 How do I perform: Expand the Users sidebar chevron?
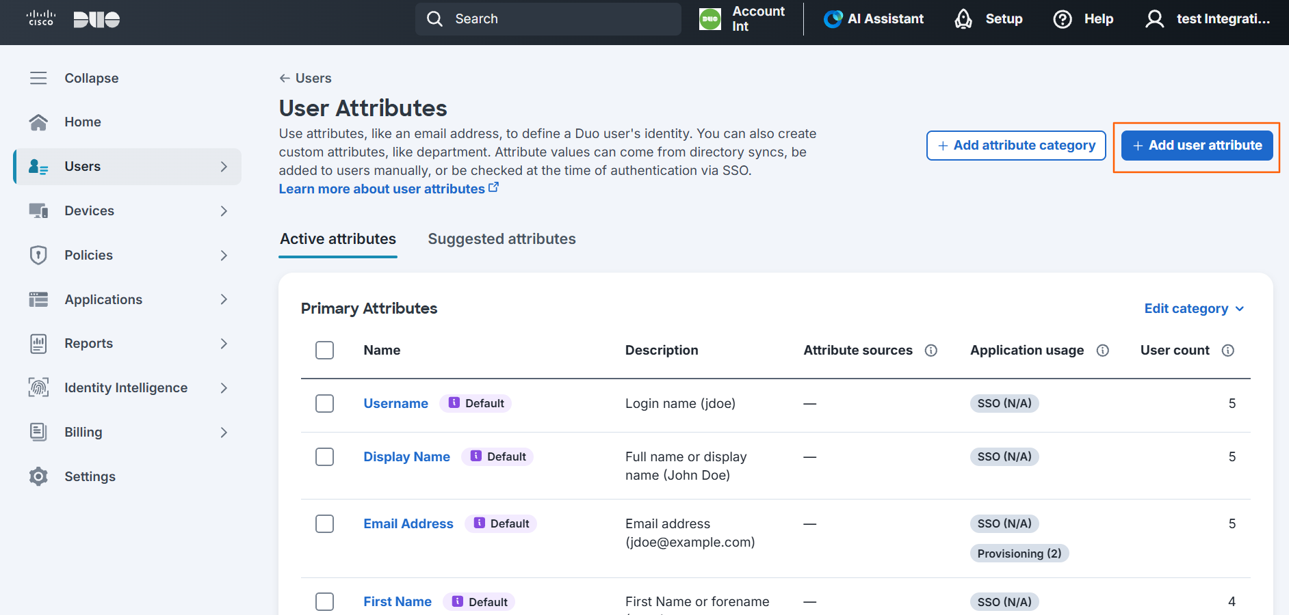point(224,167)
